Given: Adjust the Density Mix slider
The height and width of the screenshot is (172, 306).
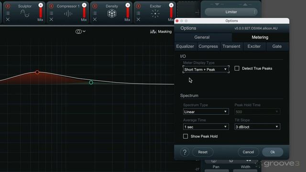Looking at the screenshot, I should point(128,11).
